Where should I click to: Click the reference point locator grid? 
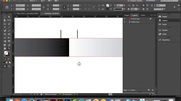coord(7,7)
